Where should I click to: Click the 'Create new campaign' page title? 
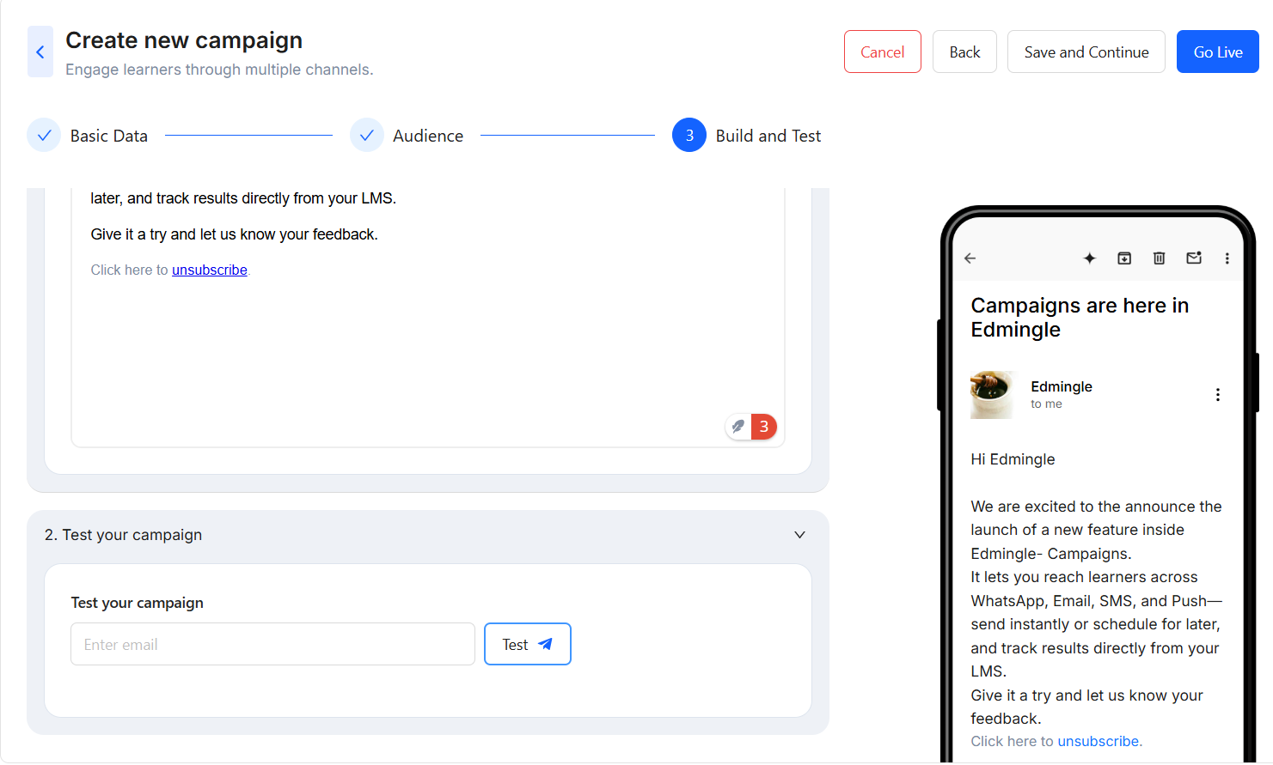(x=184, y=40)
